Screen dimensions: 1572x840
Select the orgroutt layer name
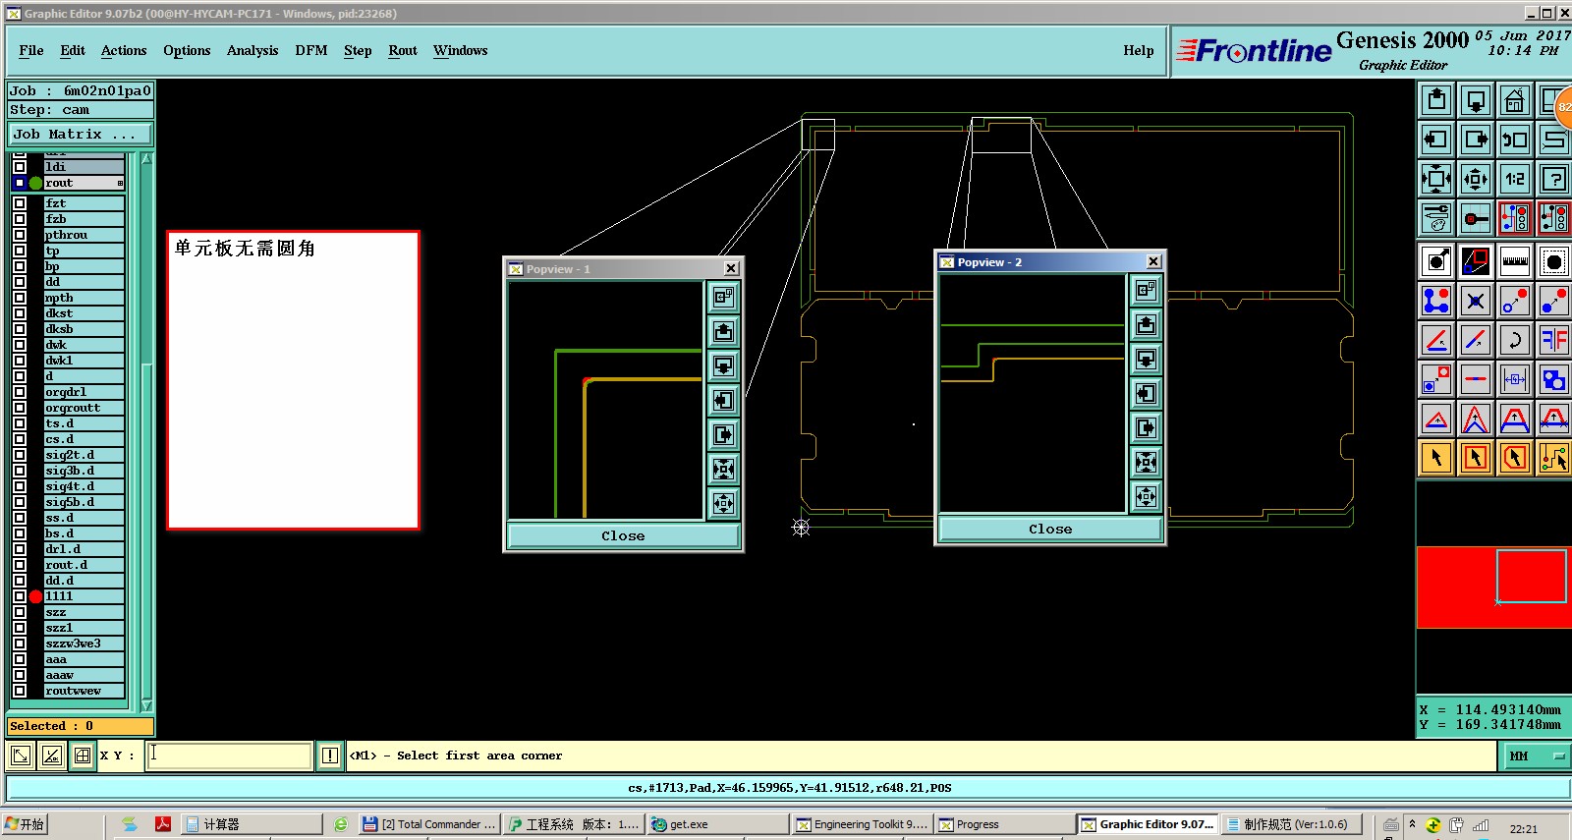click(84, 408)
